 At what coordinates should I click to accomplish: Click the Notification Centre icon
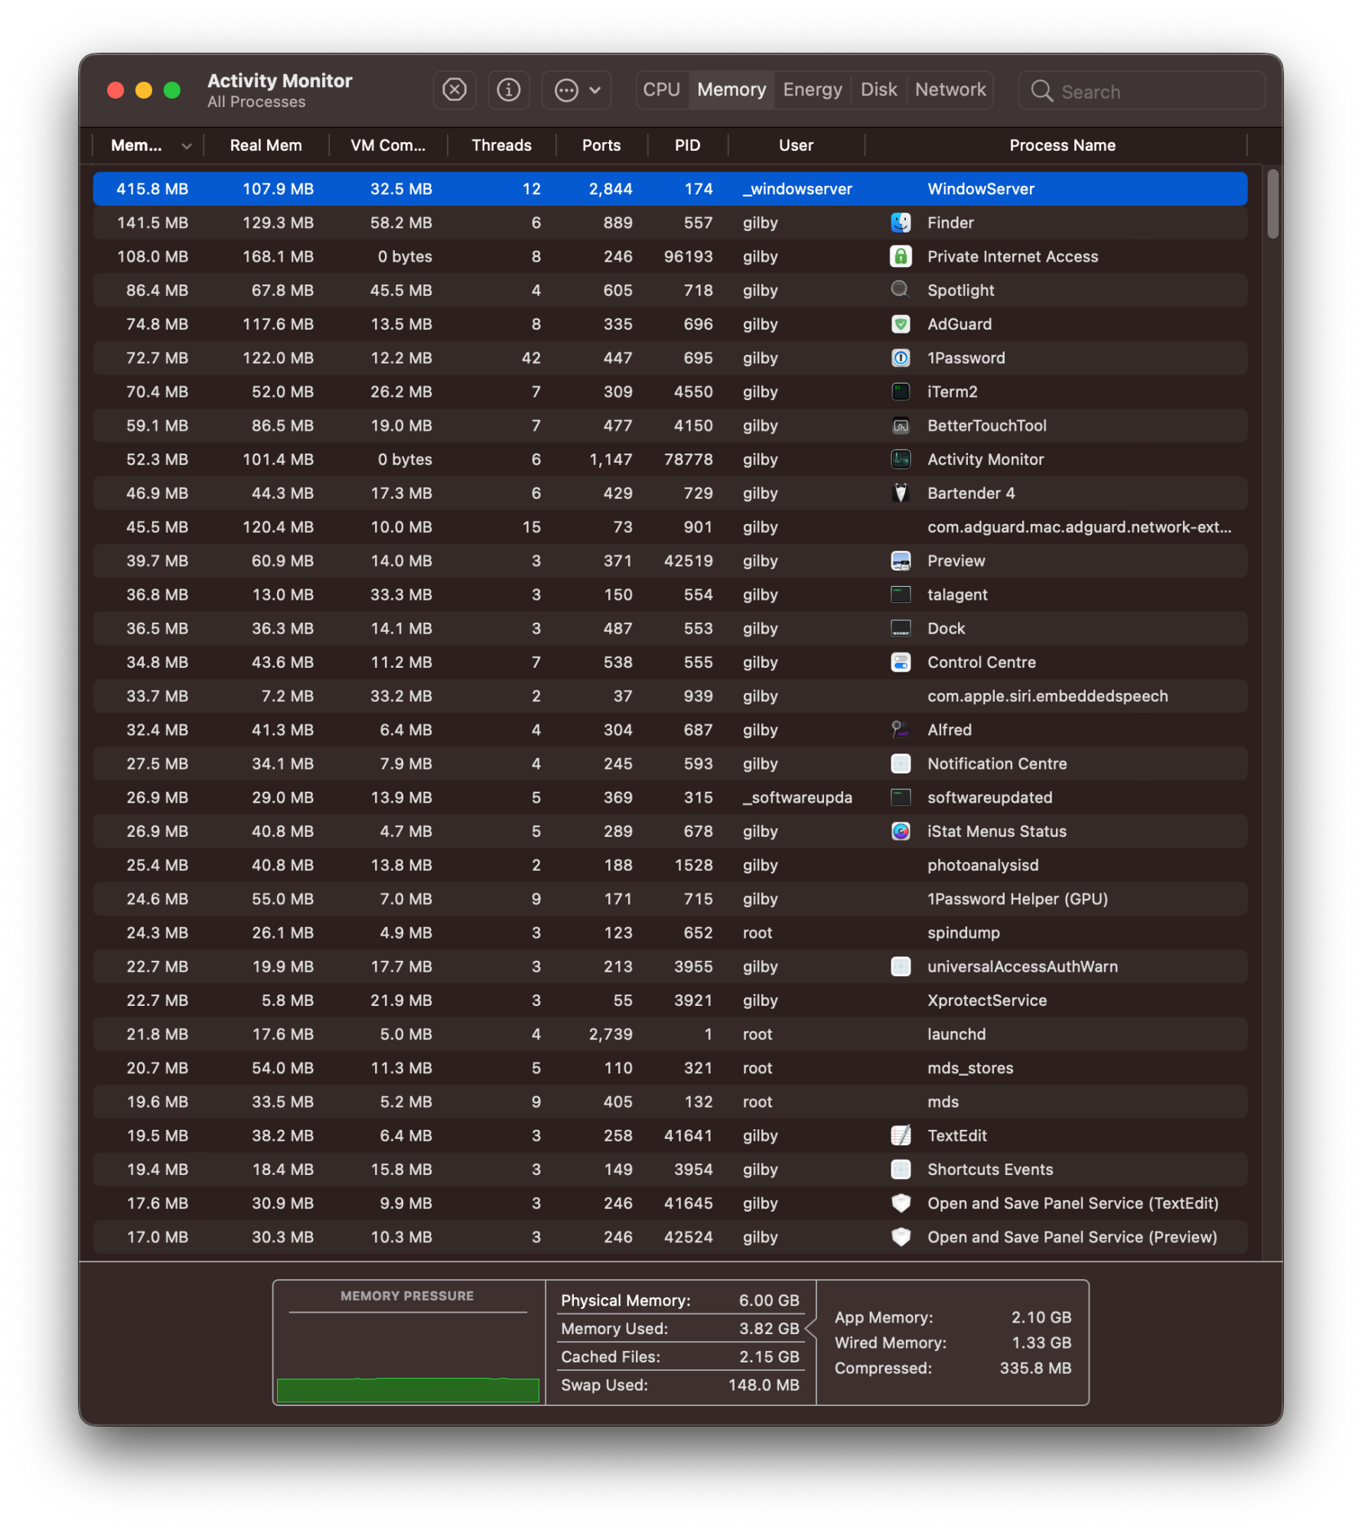pos(901,763)
